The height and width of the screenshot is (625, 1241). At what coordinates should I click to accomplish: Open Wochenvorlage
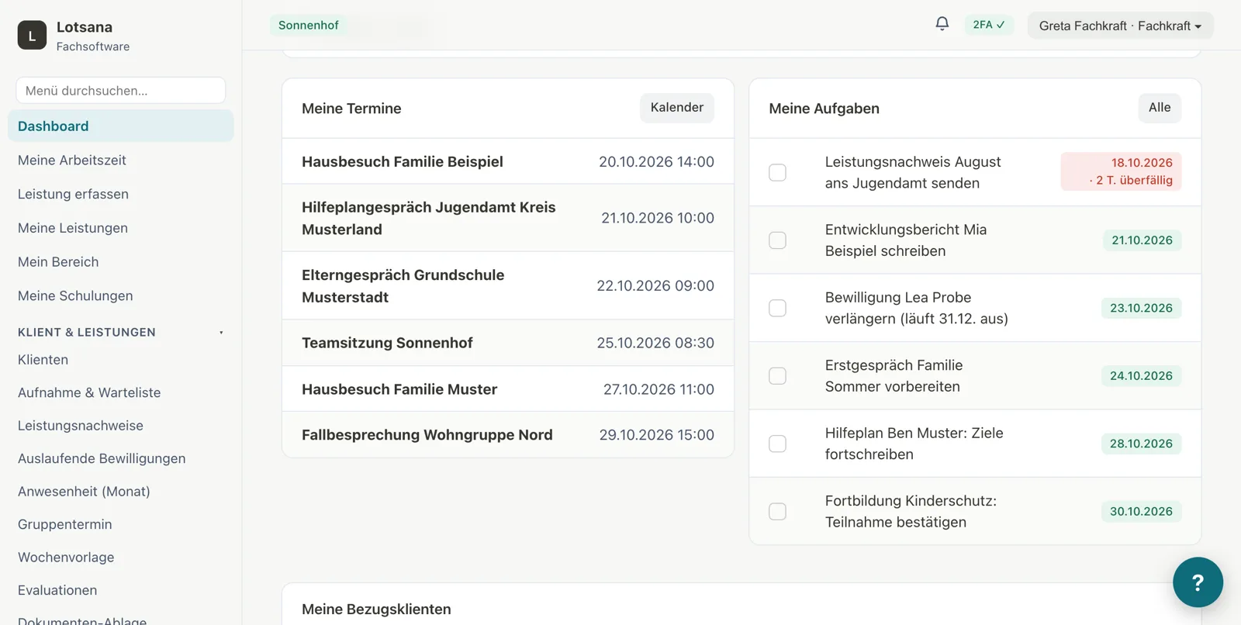pyautogui.click(x=120, y=558)
